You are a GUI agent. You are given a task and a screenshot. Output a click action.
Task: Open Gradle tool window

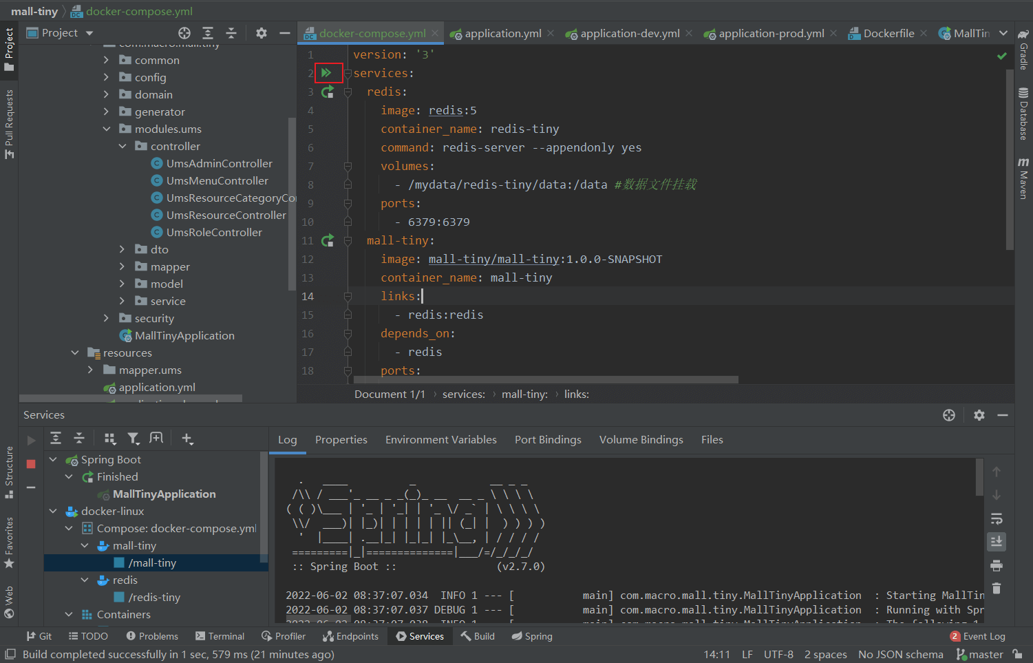(1024, 50)
